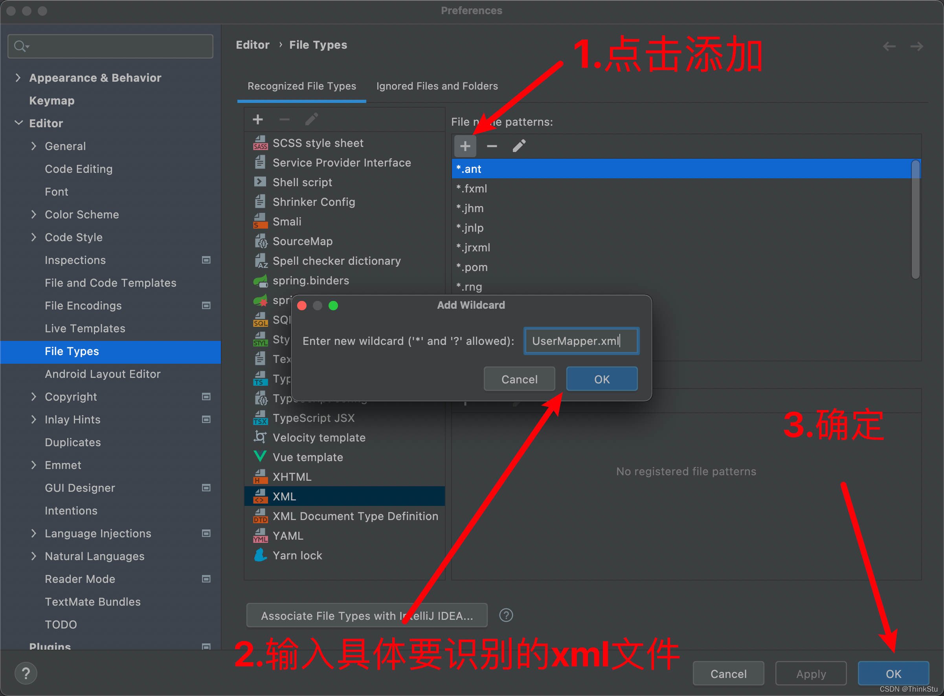The width and height of the screenshot is (944, 696).
Task: Click the bottom-left help question mark button
Action: point(26,673)
